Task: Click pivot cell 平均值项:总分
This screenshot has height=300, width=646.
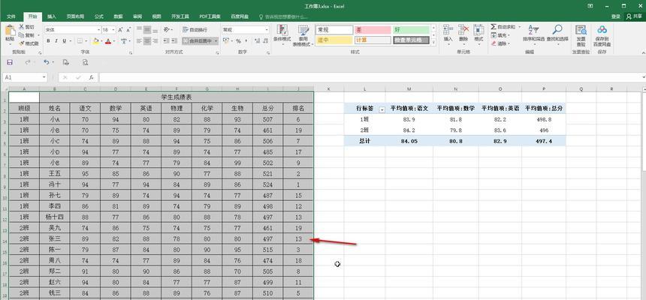Action: click(x=544, y=108)
